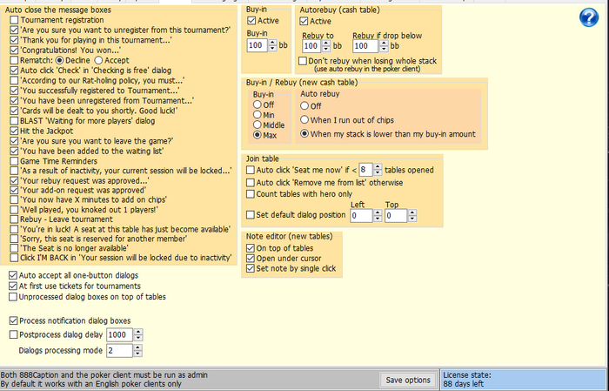Enable 'Game Time Reminders' checkbox
609x391 pixels.
14,161
